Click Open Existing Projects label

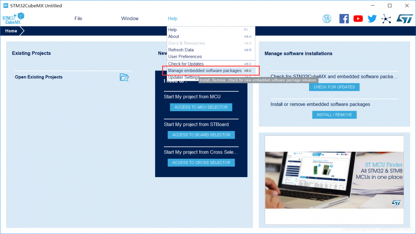click(x=39, y=77)
